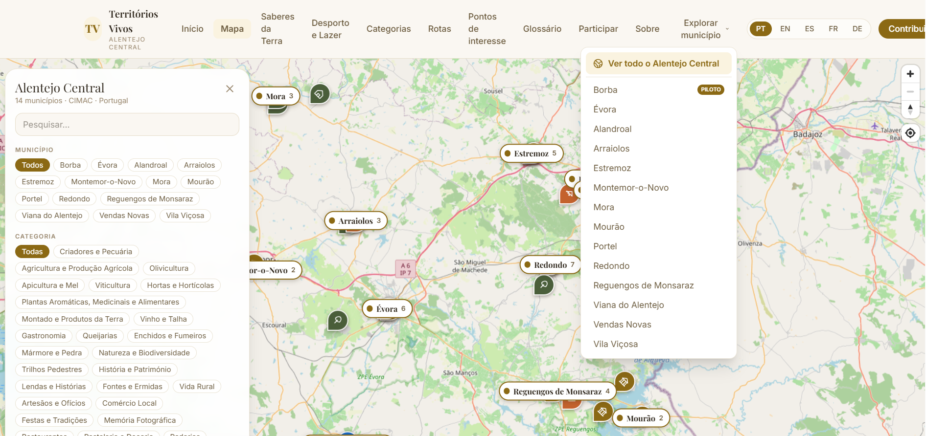The width and height of the screenshot is (926, 436).
Task: Go to Categorias page
Action: coord(389,29)
